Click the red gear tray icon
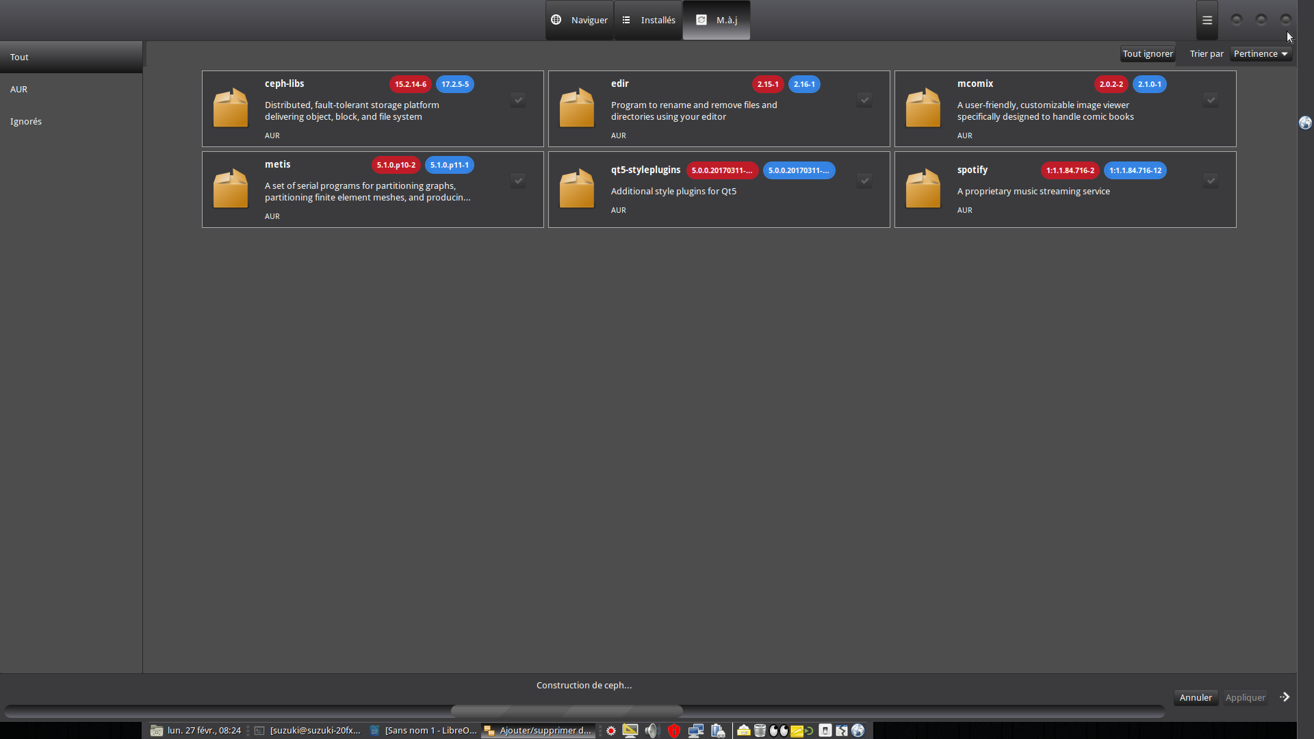This screenshot has height=739, width=1314. coord(611,731)
